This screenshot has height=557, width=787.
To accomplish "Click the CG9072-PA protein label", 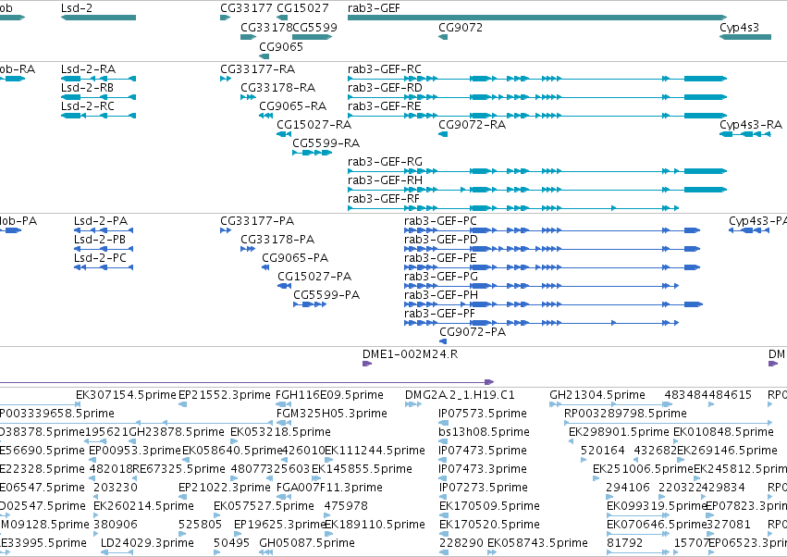I will coord(473,331).
